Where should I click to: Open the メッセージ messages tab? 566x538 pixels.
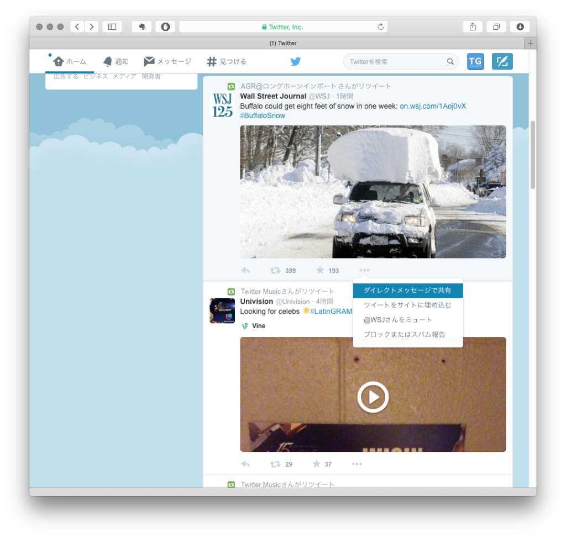[167, 61]
